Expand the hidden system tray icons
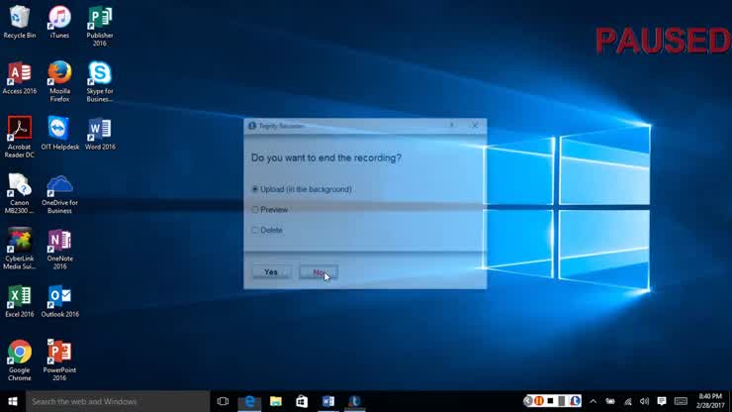The width and height of the screenshot is (732, 412). [593, 401]
